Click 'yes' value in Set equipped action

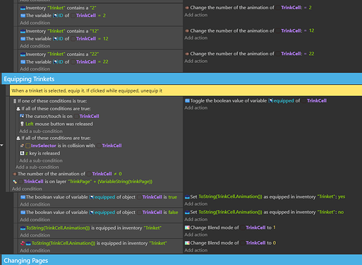(x=342, y=197)
